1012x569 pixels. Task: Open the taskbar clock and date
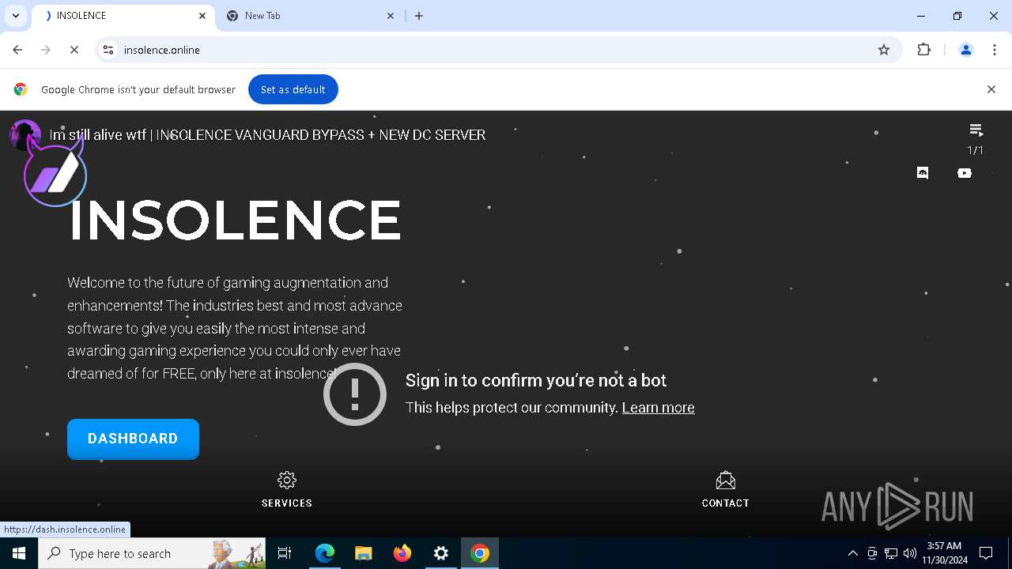944,553
